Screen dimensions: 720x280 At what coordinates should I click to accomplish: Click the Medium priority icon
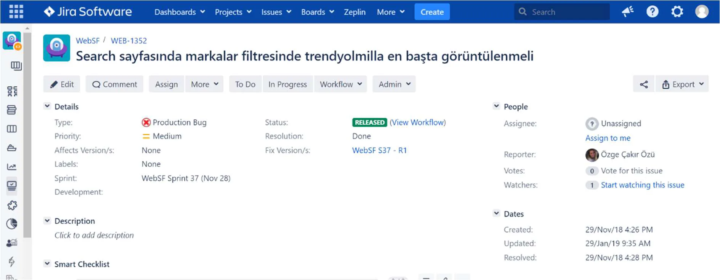tap(146, 136)
